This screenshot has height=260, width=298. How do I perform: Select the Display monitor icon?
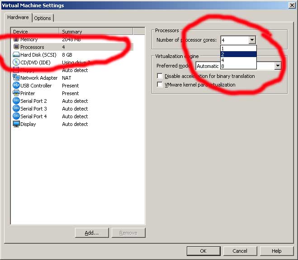click(16, 124)
